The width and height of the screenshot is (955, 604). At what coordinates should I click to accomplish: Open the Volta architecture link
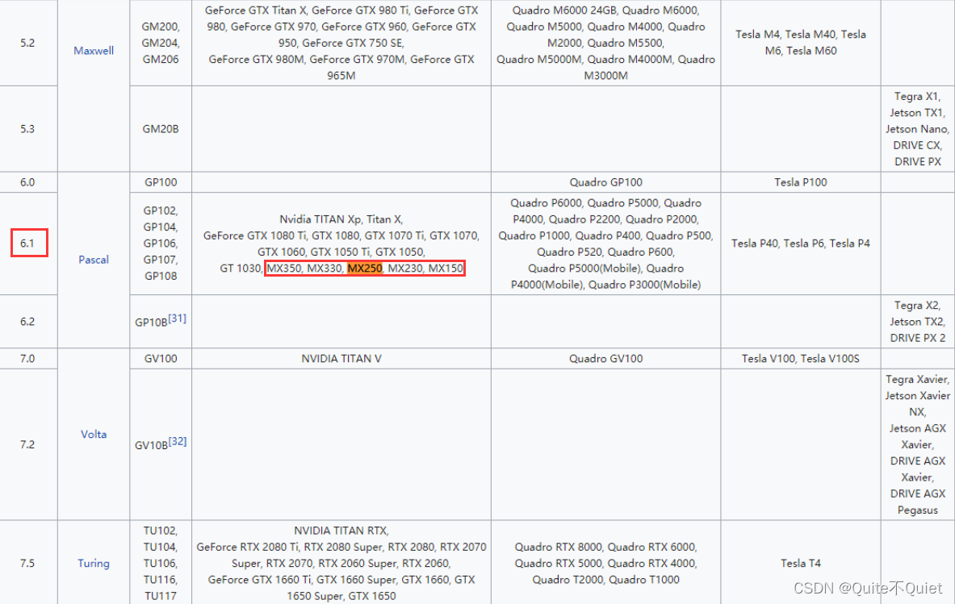93,435
